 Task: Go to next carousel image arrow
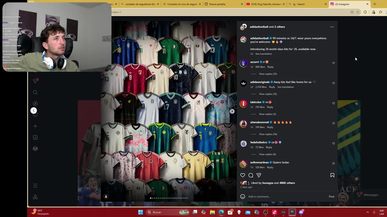(232, 111)
